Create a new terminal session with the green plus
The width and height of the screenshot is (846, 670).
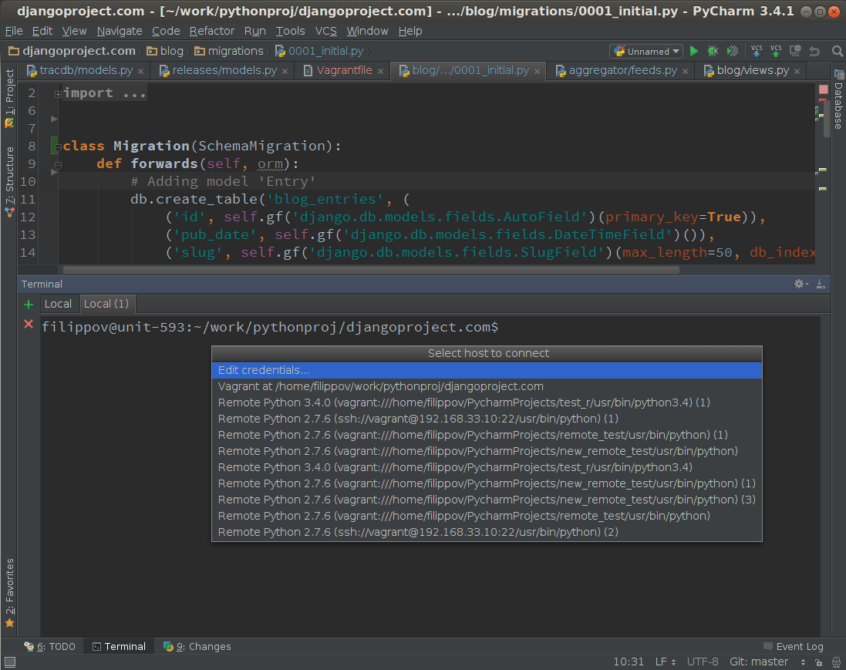point(29,303)
